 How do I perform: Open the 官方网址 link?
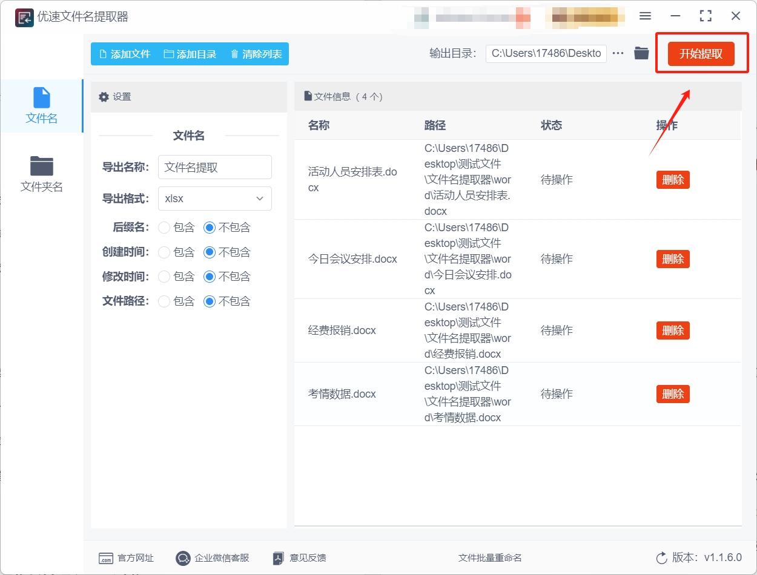pos(126,558)
